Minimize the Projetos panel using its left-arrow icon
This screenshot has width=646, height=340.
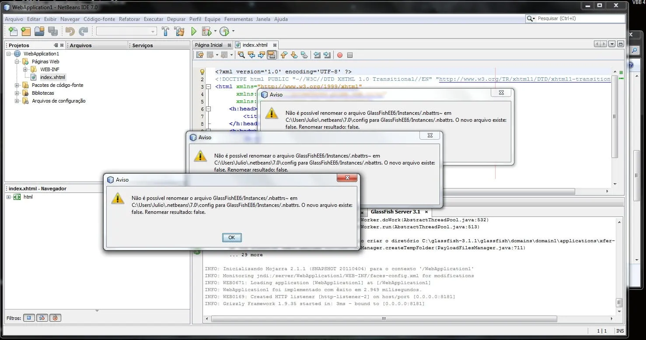pos(56,45)
